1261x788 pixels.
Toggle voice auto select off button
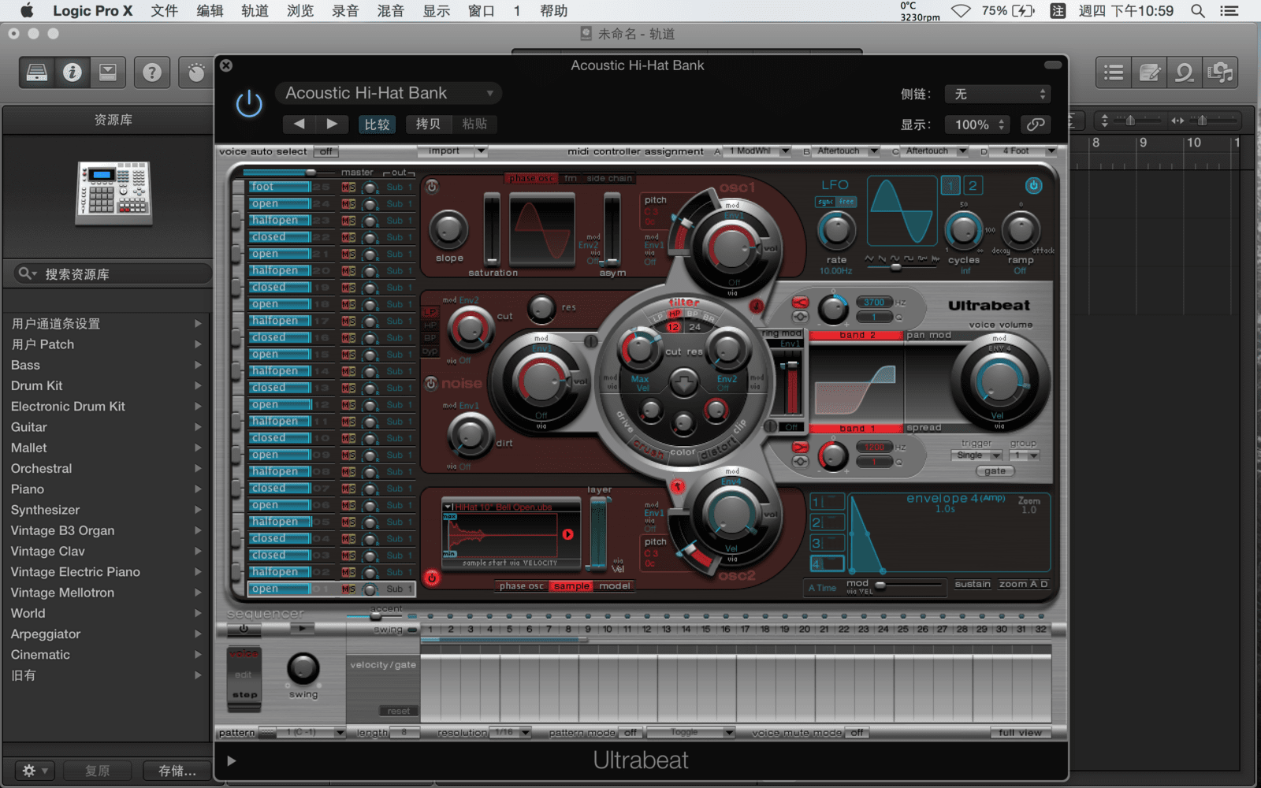325,151
